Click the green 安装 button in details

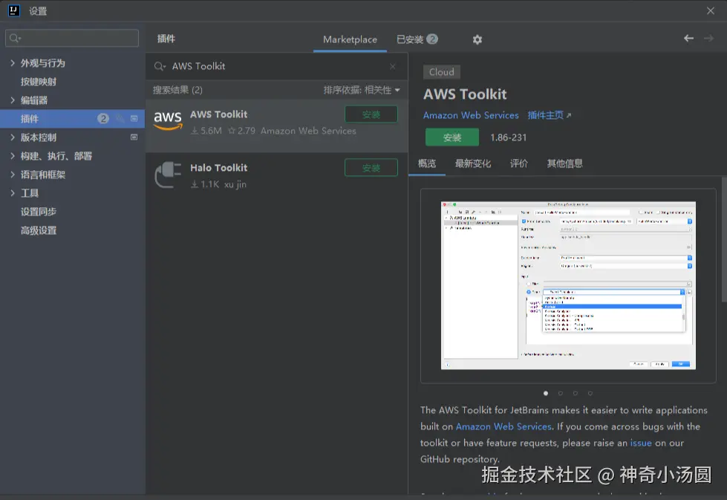[x=452, y=137]
